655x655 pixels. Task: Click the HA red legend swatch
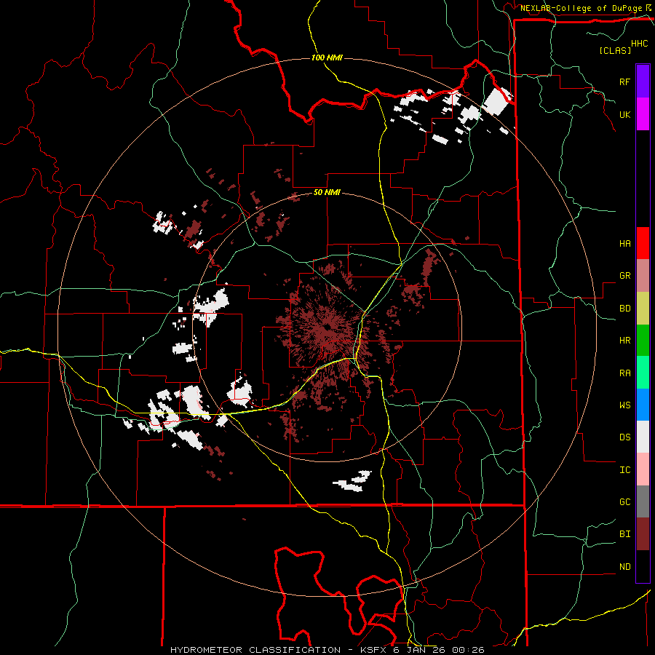click(x=643, y=243)
